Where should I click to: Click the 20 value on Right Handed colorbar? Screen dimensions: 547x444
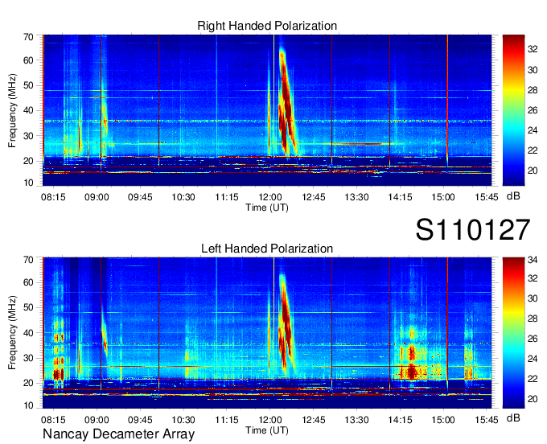click(533, 171)
